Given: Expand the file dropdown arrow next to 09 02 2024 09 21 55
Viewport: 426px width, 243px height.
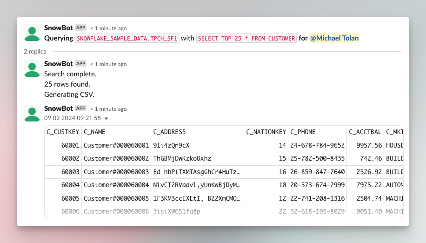Looking at the screenshot, I should [x=106, y=119].
